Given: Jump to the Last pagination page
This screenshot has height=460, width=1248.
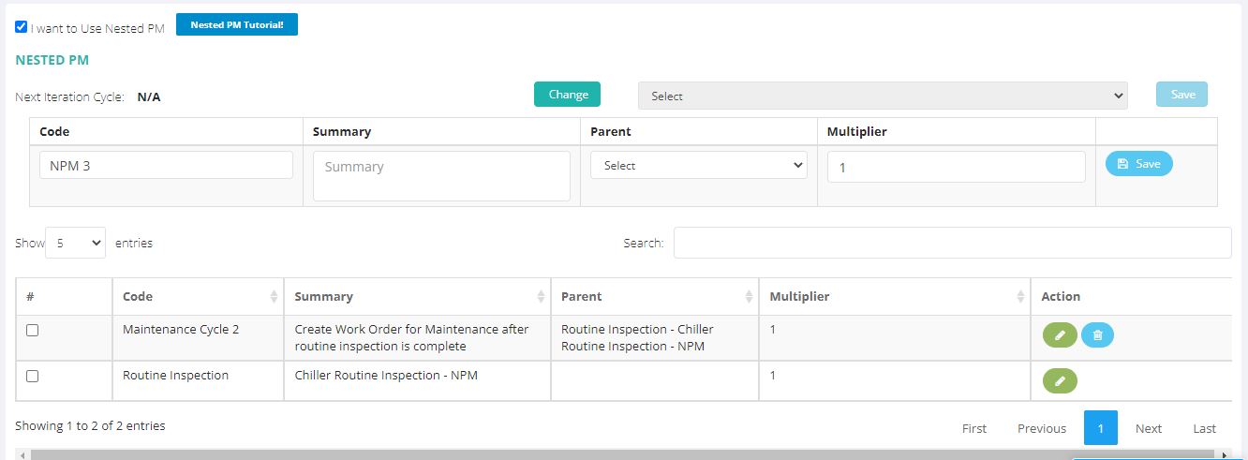Looking at the screenshot, I should click(1204, 428).
